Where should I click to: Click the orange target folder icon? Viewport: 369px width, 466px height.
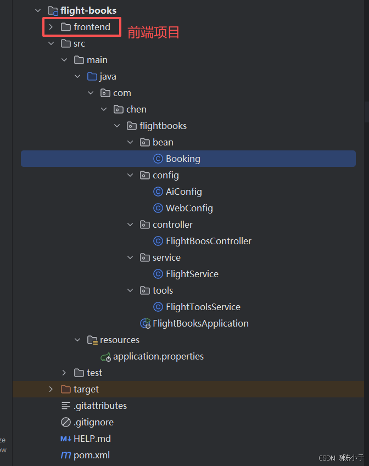coord(66,389)
